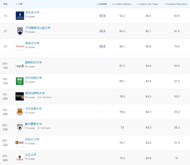Sort by H-index Citations header
The image size is (190, 165).
[121, 4]
